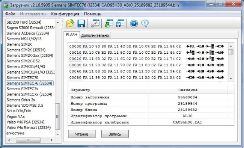Select Siemens SIMTEC76 (J2534)
The width and height of the screenshot is (244, 148).
[x=30, y=83]
